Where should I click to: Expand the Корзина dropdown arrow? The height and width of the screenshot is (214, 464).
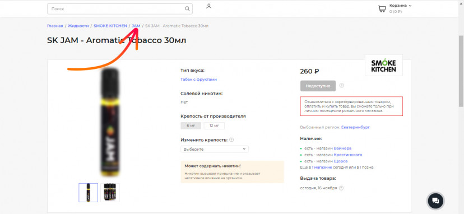[x=410, y=6]
